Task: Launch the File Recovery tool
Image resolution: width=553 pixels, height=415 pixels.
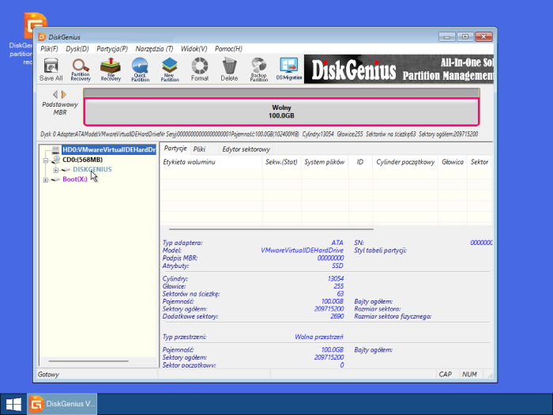Action: pyautogui.click(x=111, y=70)
